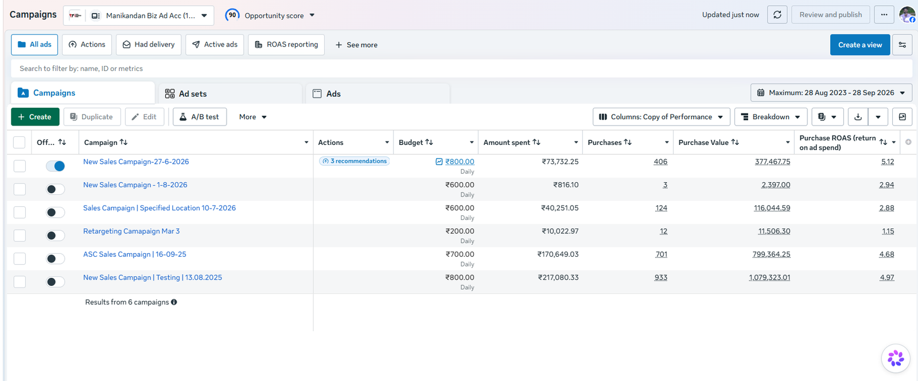Click the add column plus icon
Image resolution: width=918 pixels, height=381 pixels.
908,142
